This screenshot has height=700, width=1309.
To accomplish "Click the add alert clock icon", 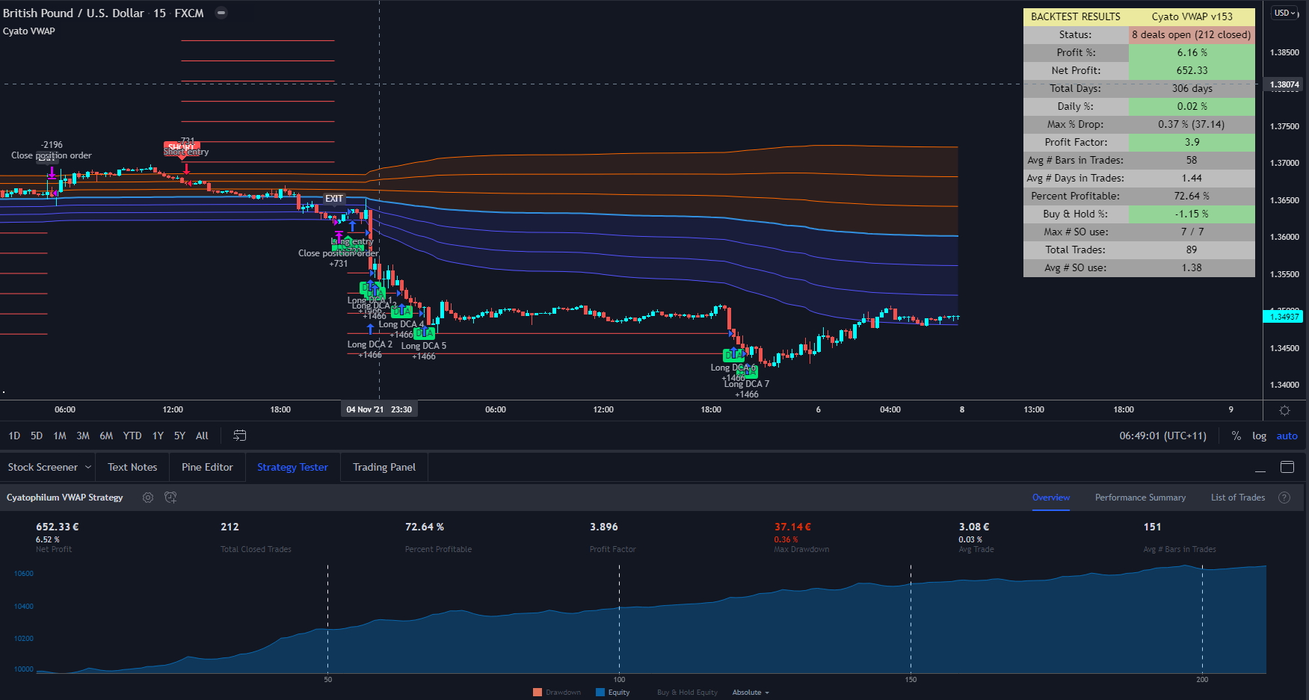I will [170, 498].
